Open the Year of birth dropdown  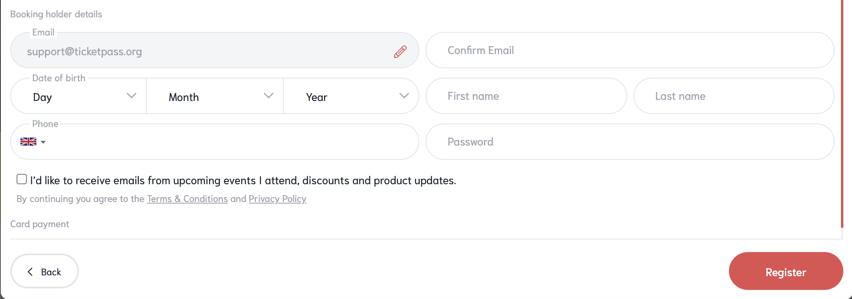[351, 96]
